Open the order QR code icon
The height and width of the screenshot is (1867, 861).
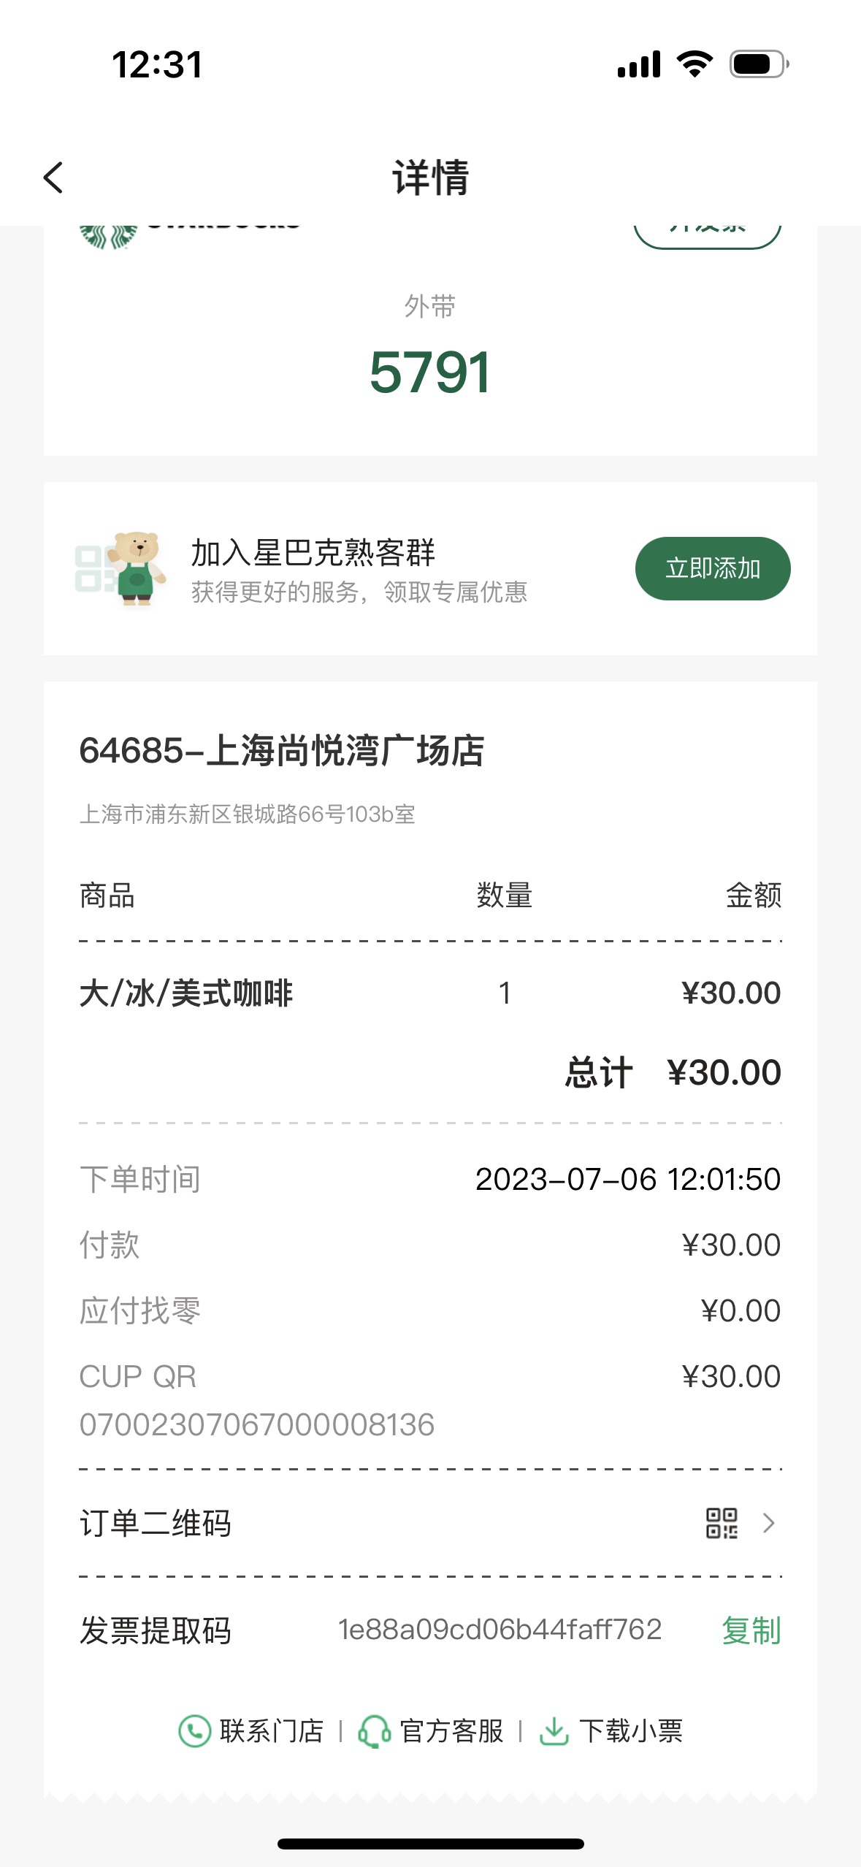tap(722, 1523)
